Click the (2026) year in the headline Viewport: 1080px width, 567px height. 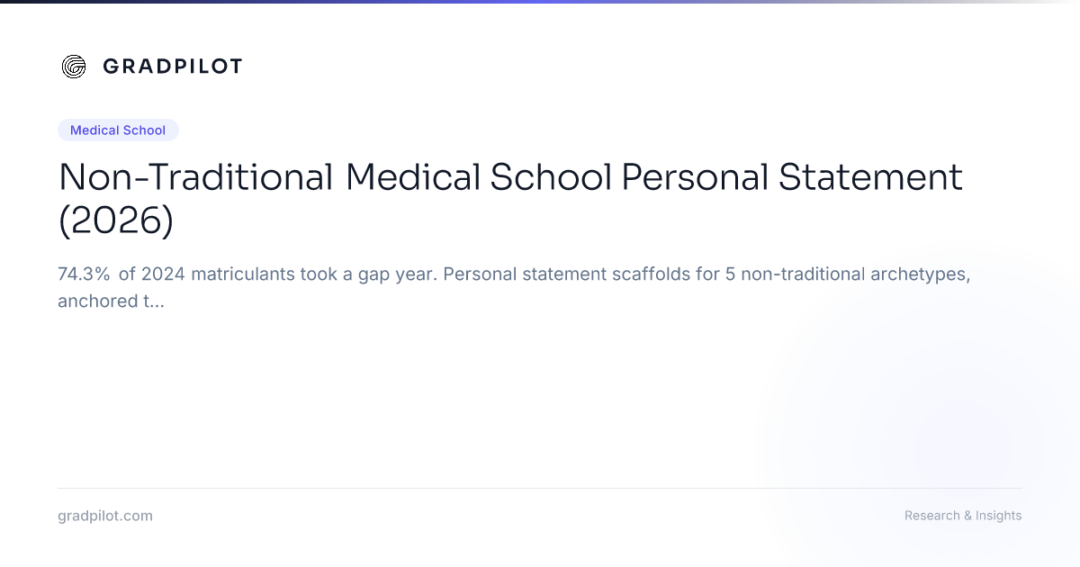tap(115, 221)
